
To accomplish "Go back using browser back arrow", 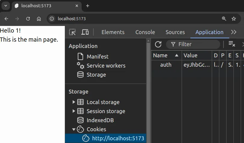I will [6, 19].
